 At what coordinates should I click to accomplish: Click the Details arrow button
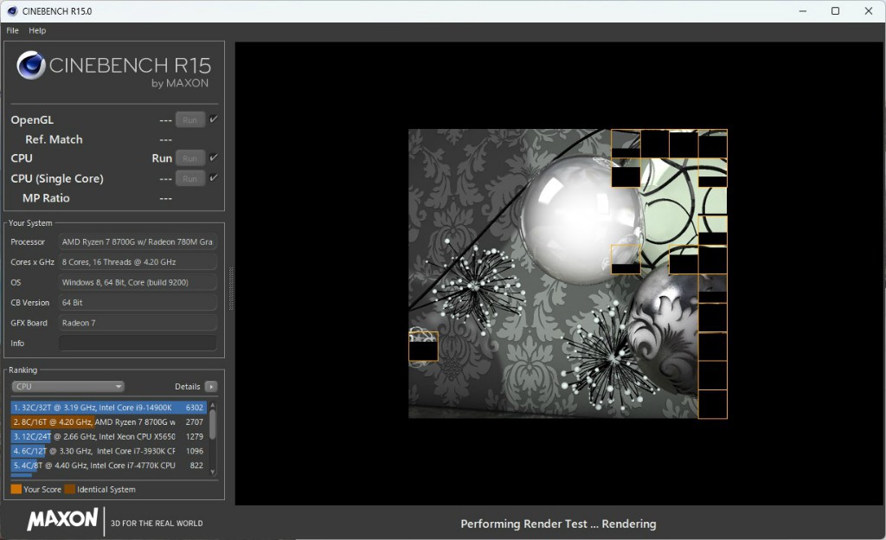click(211, 387)
